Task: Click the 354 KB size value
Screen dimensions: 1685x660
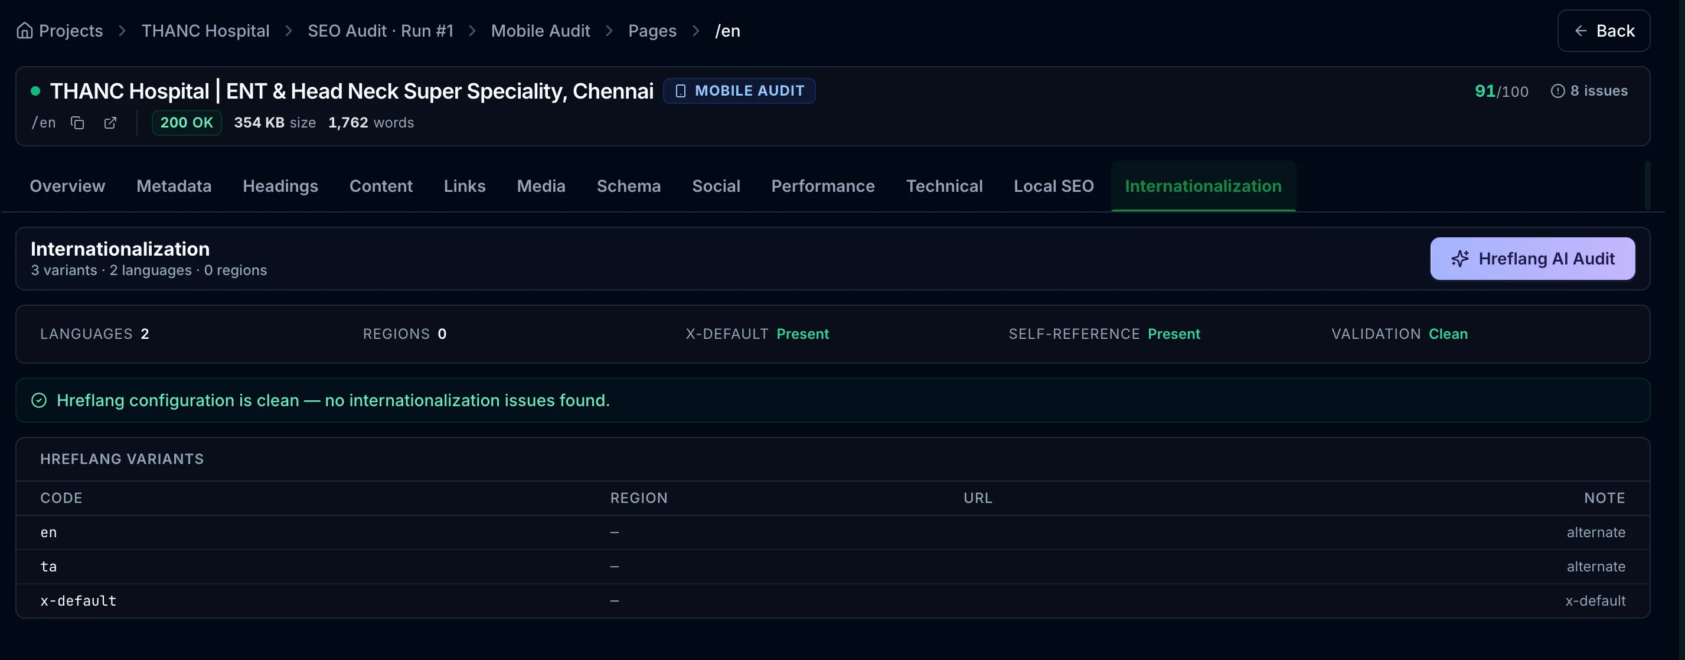Action: [275, 123]
